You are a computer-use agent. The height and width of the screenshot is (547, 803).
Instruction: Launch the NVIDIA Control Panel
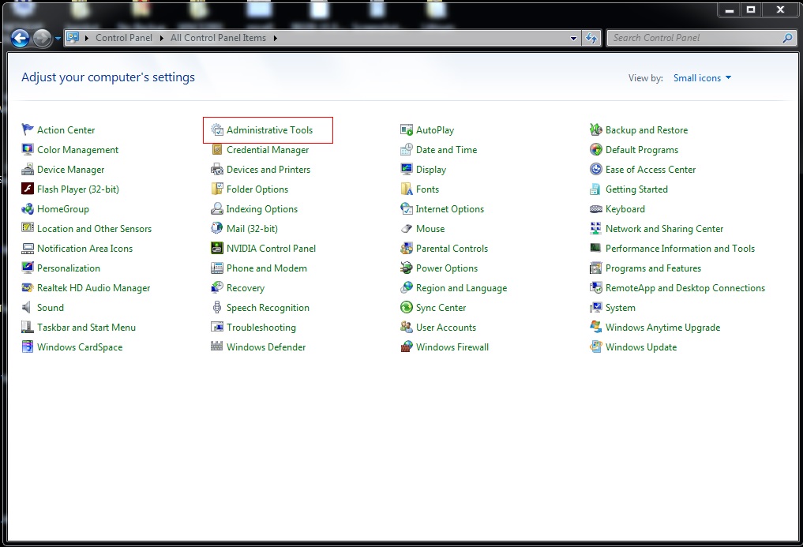click(271, 248)
